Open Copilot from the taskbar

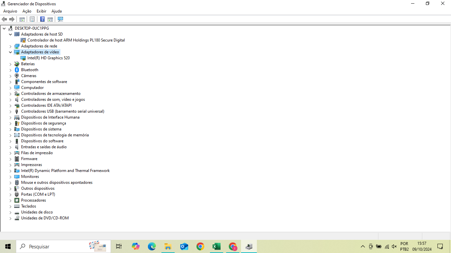coord(136,246)
